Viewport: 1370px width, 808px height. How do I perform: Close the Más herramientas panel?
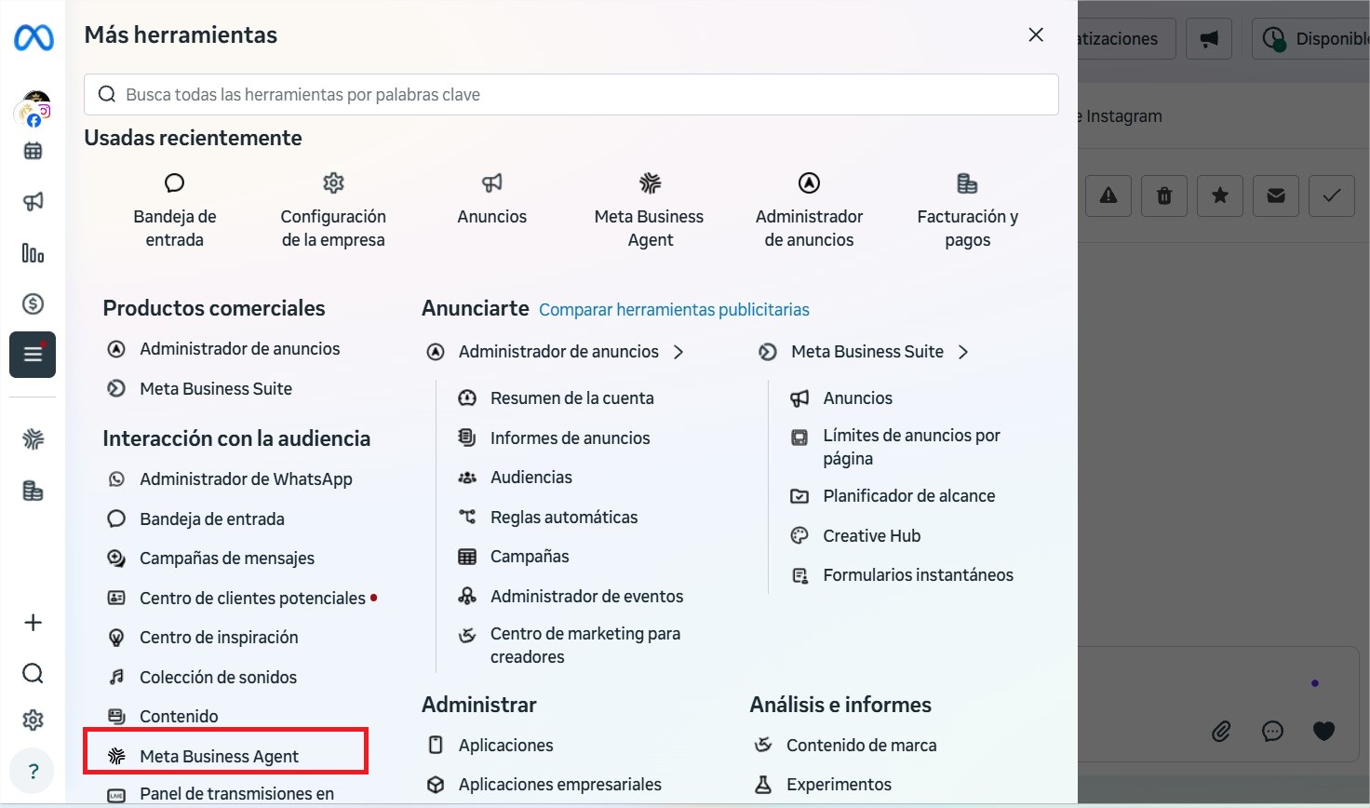pyautogui.click(x=1036, y=34)
